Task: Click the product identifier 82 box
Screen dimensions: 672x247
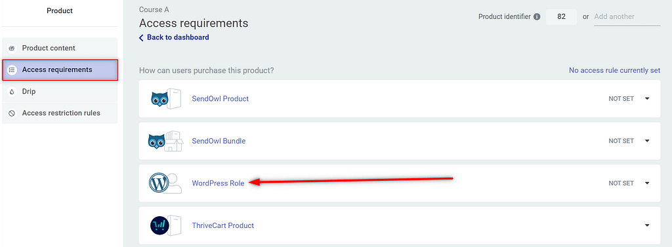Action: (x=562, y=16)
